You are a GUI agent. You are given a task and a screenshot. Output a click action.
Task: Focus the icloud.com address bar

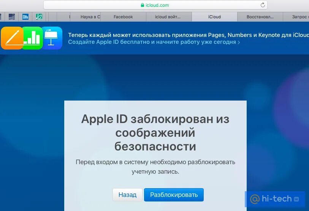[155, 5]
